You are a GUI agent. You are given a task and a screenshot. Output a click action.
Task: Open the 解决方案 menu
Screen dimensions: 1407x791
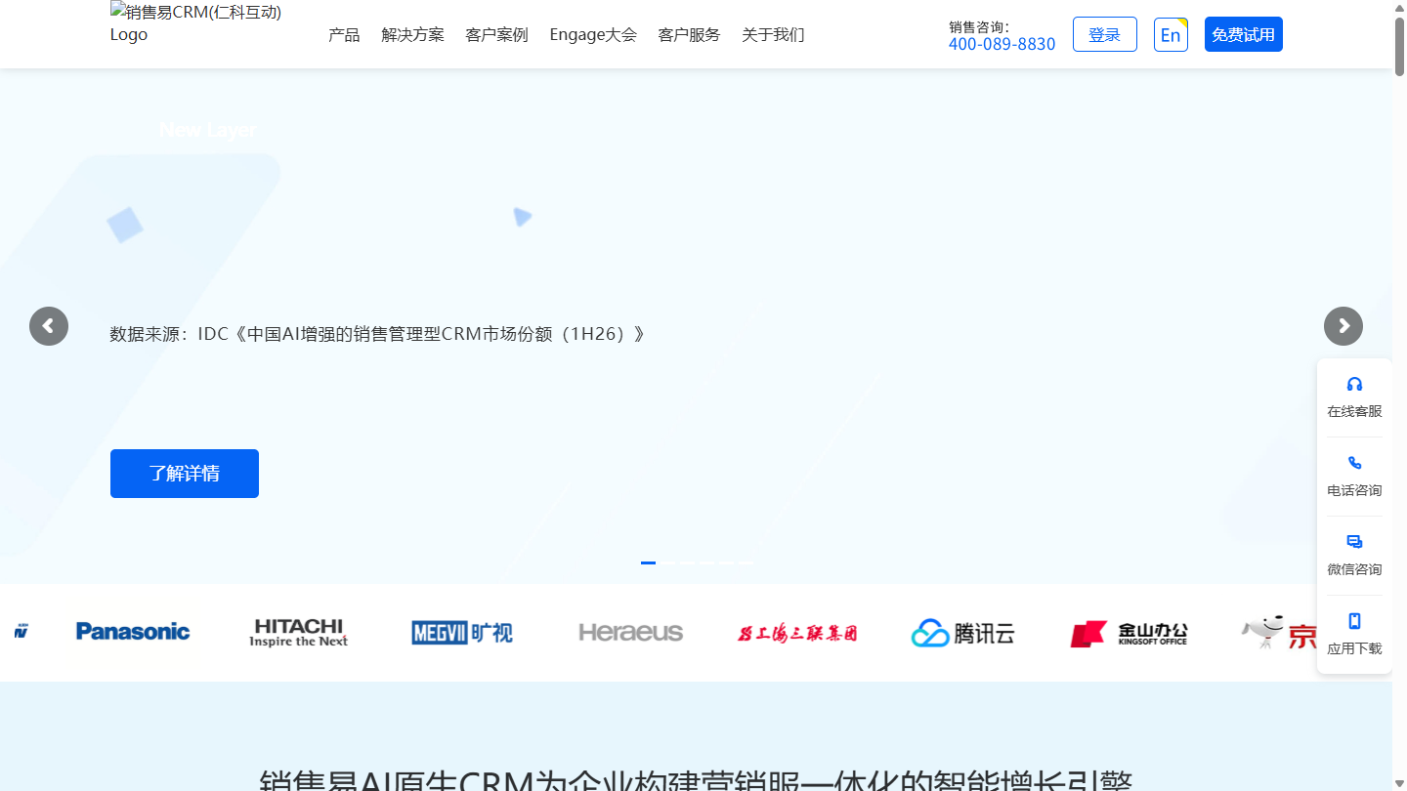412,35
